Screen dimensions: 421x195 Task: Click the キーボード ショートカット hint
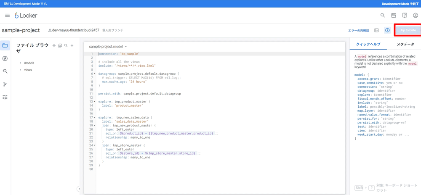pos(397,187)
